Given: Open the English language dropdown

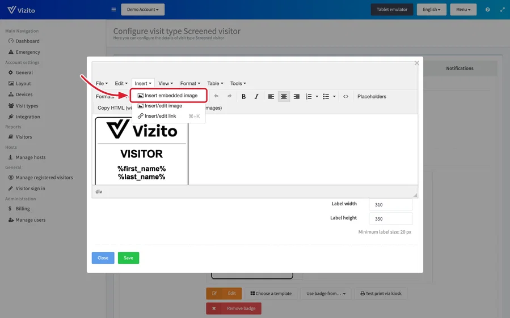Looking at the screenshot, I should (x=431, y=10).
